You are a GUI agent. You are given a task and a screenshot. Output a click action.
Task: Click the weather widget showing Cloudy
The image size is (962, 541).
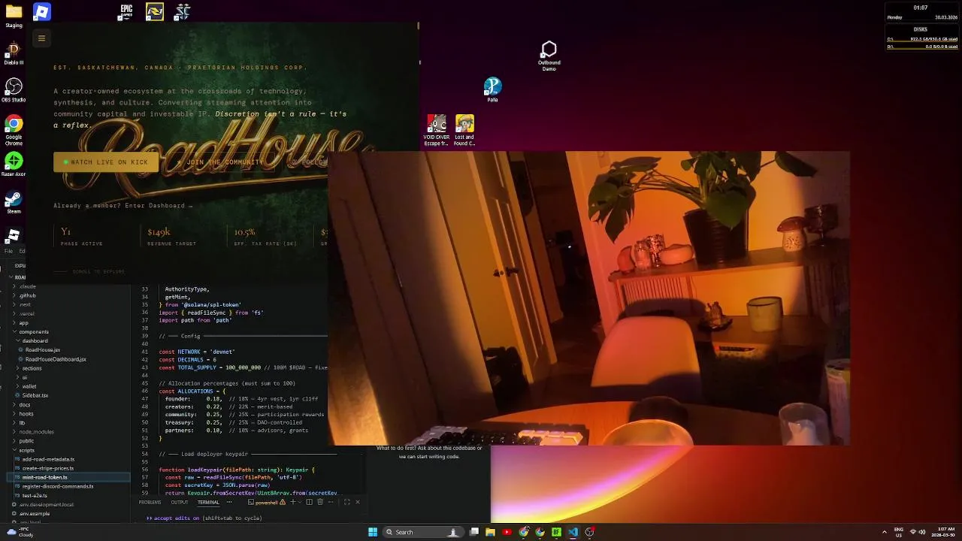pyautogui.click(x=18, y=532)
